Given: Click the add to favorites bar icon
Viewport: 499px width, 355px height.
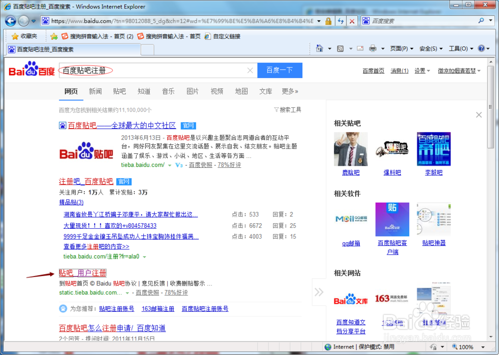Looking at the screenshot, I should click(54, 36).
